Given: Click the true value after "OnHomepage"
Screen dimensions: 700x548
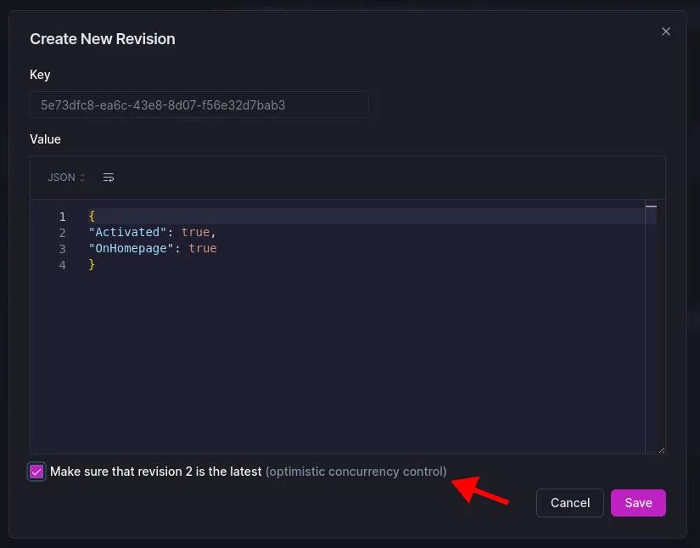Looking at the screenshot, I should [x=203, y=249].
